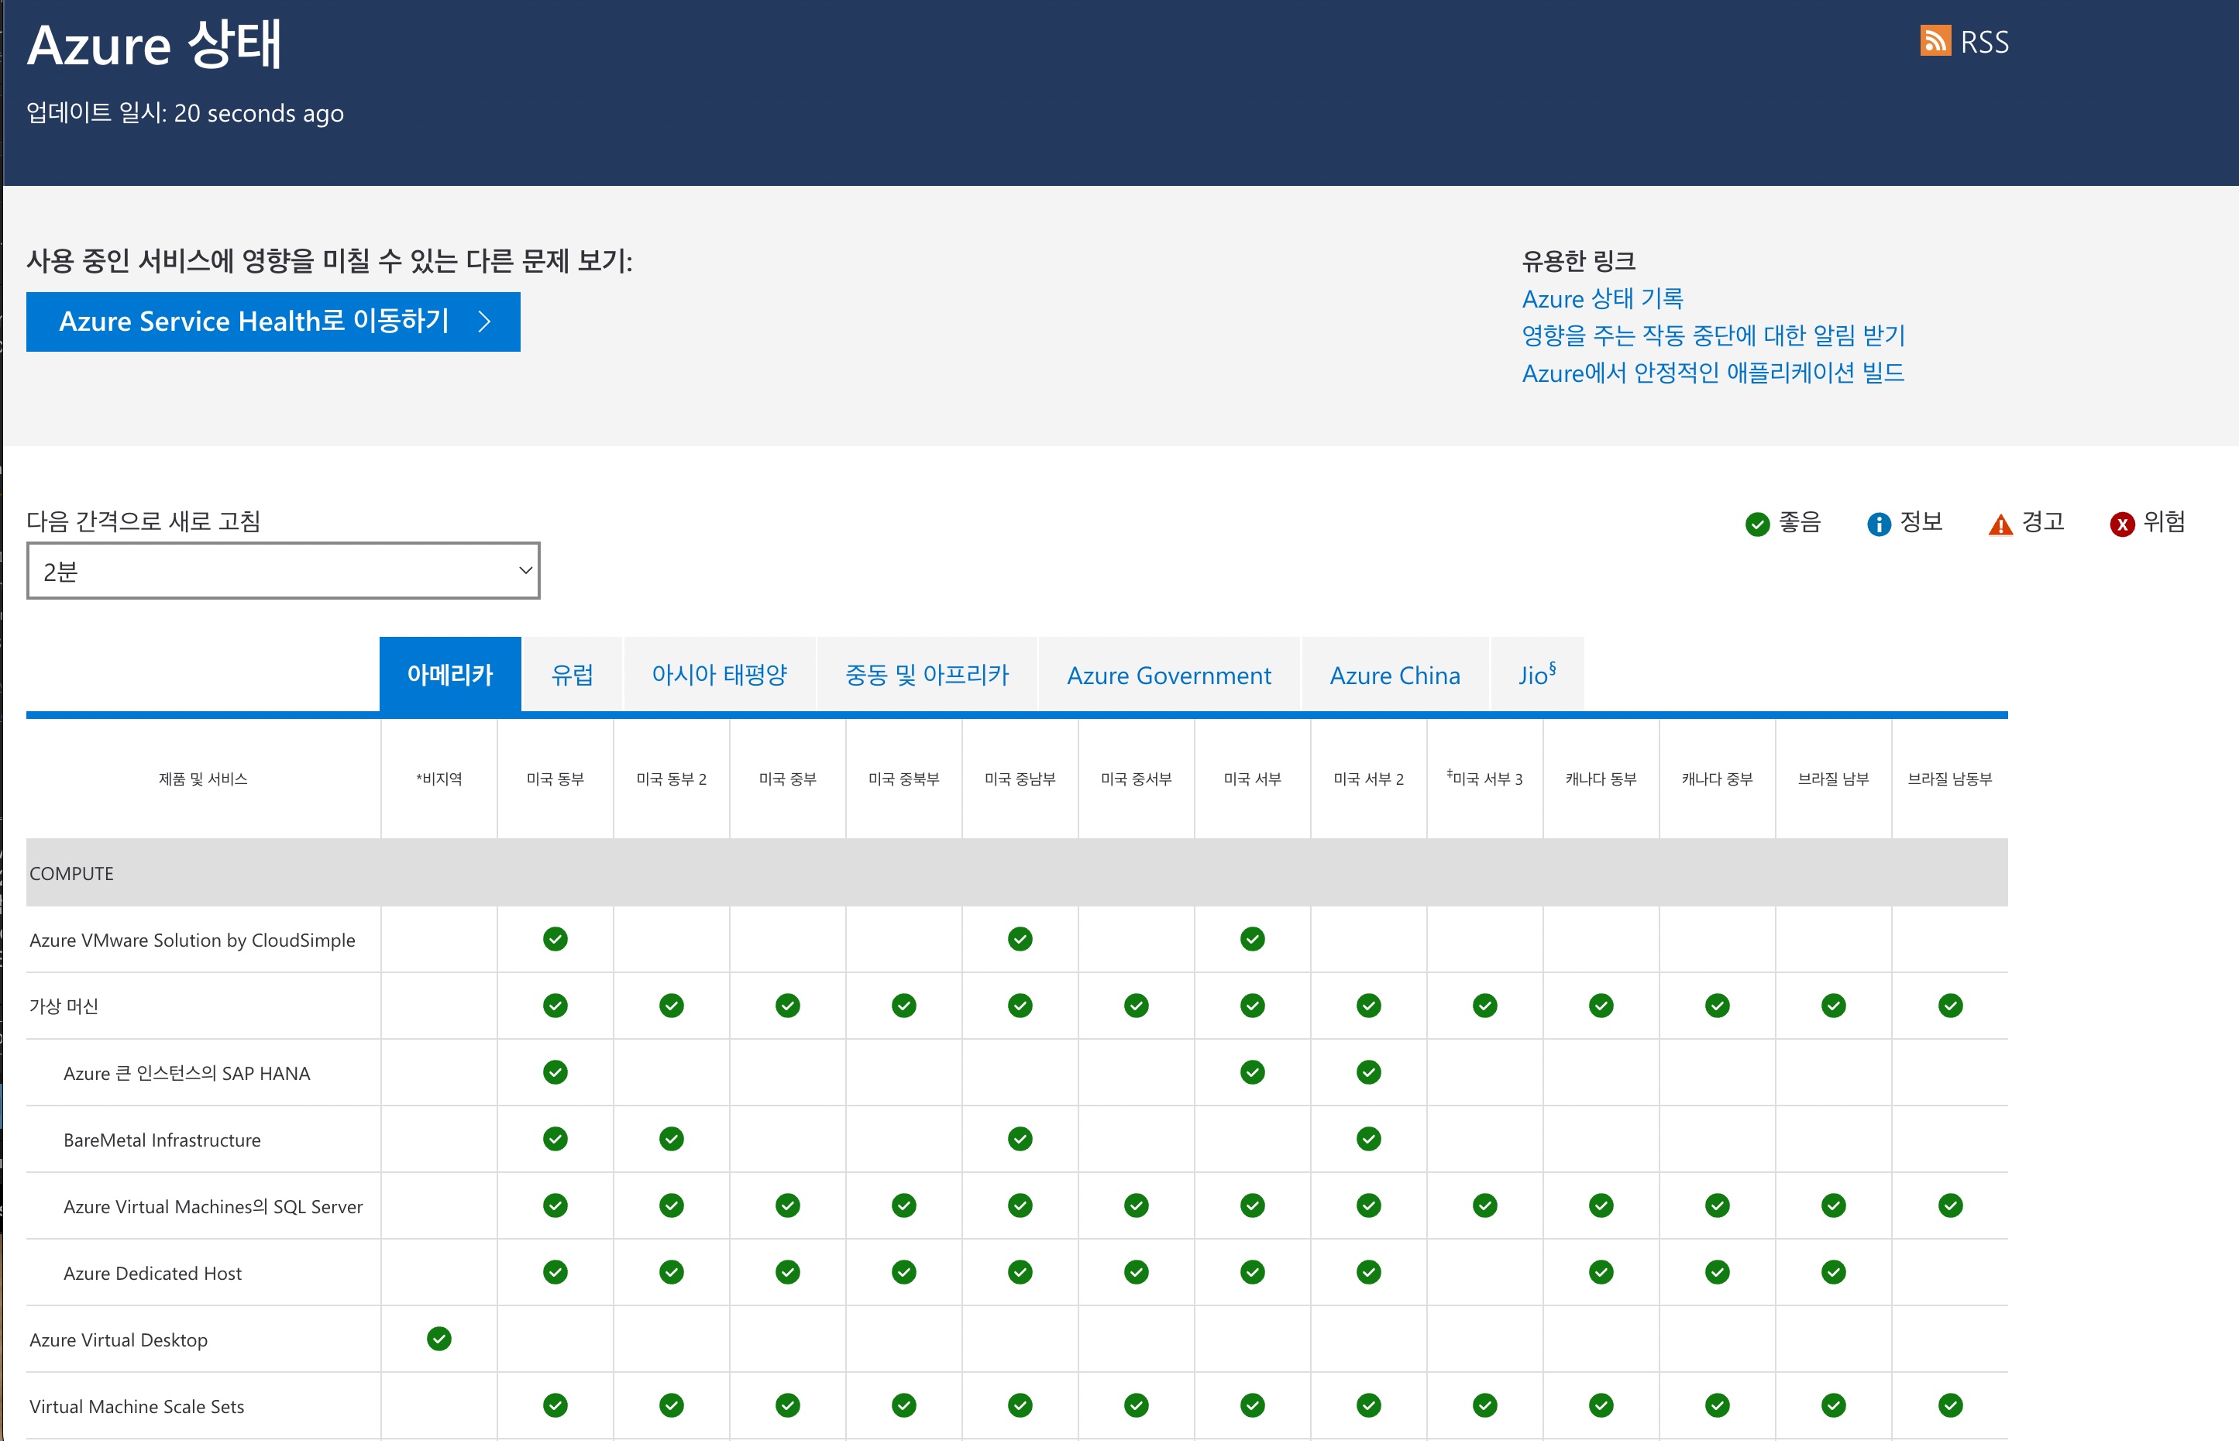Click the 비지역 column header
The image size is (2239, 1441).
point(439,779)
